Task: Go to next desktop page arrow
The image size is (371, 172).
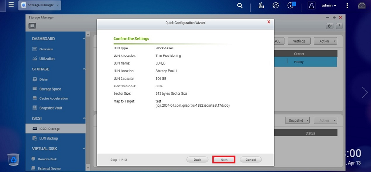Action: [365, 92]
